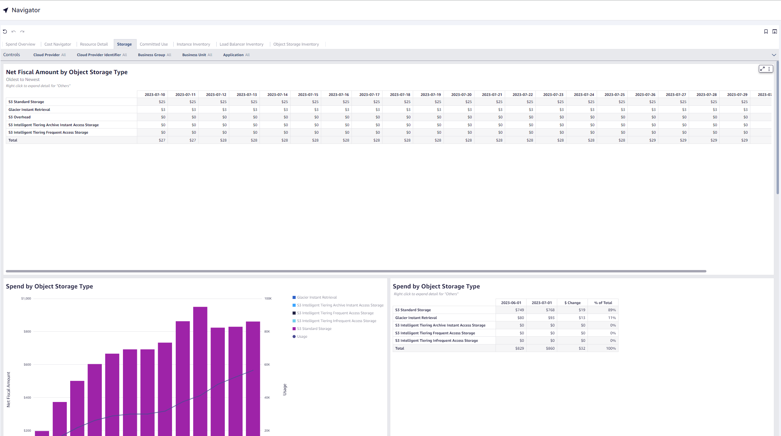
Task: Click the S3 Standard Storage legend swatch
Action: tap(294, 329)
